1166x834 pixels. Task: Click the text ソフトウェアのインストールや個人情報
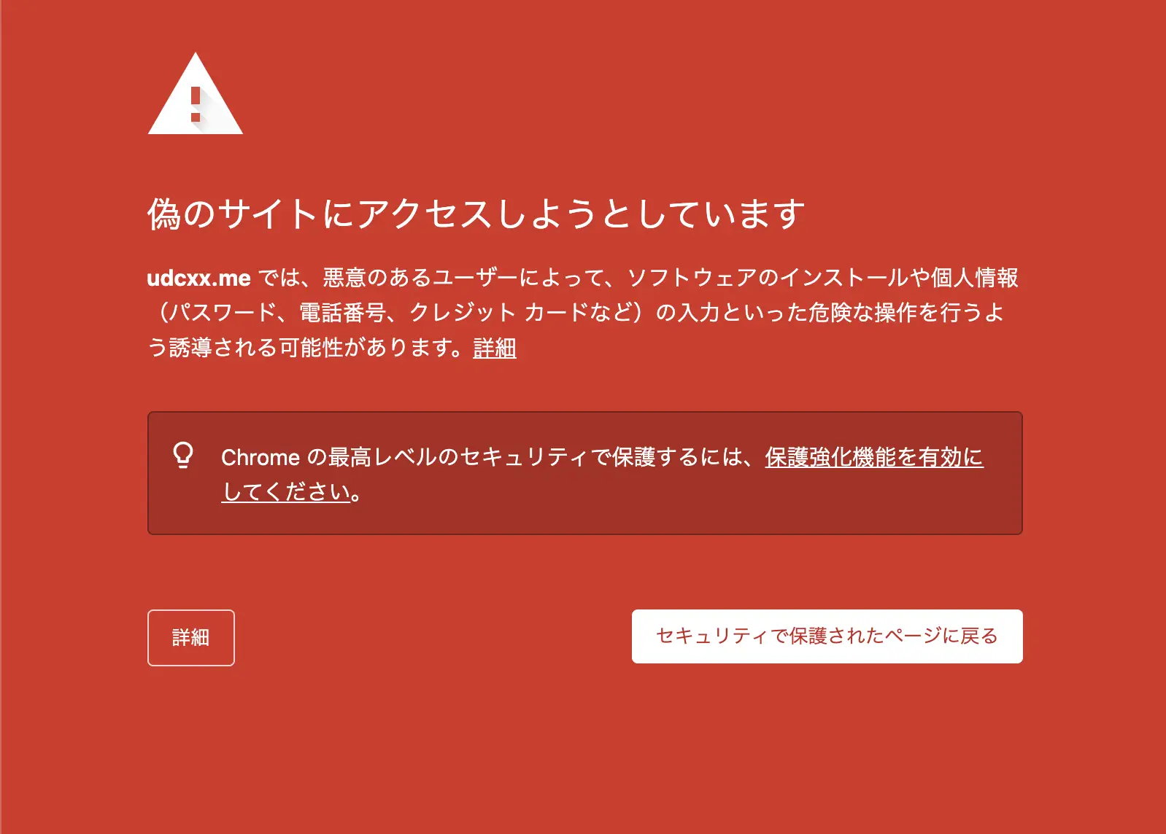point(822,278)
